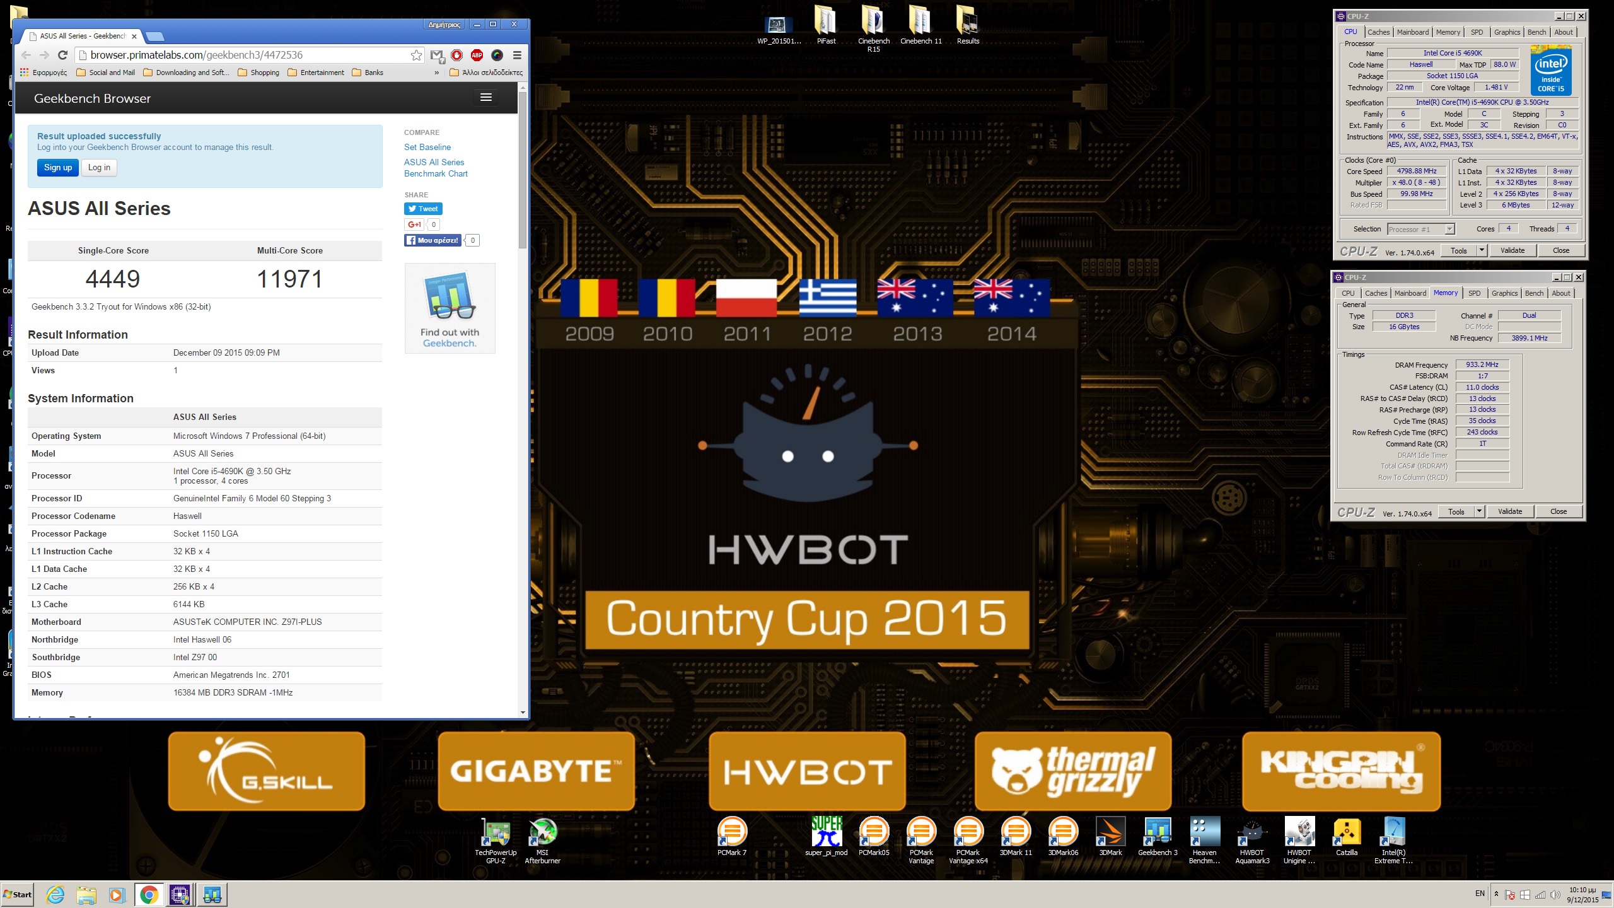Click the Find out with Geekbench banner

point(450,308)
